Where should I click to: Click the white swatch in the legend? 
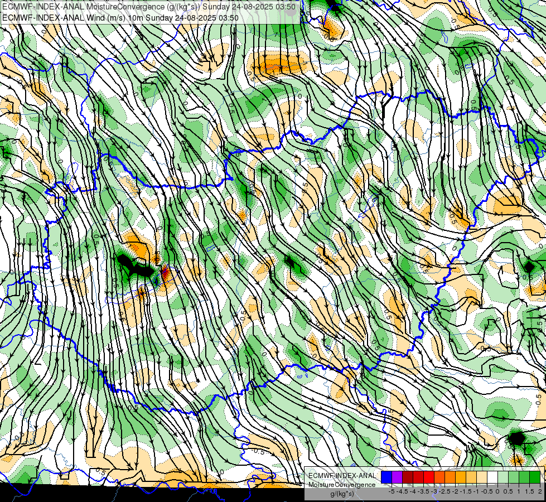(x=492, y=477)
